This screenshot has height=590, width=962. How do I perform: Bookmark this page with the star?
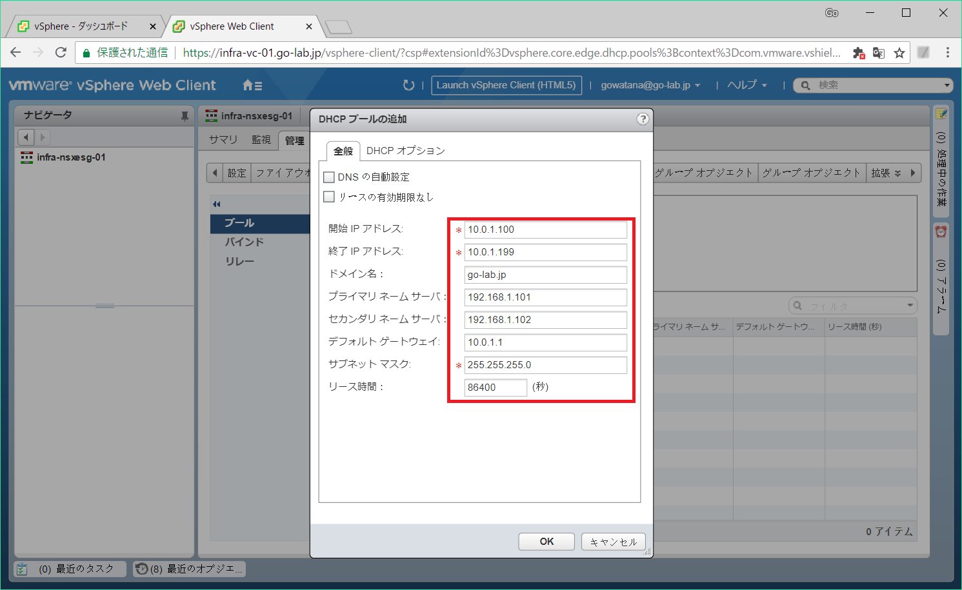click(899, 53)
